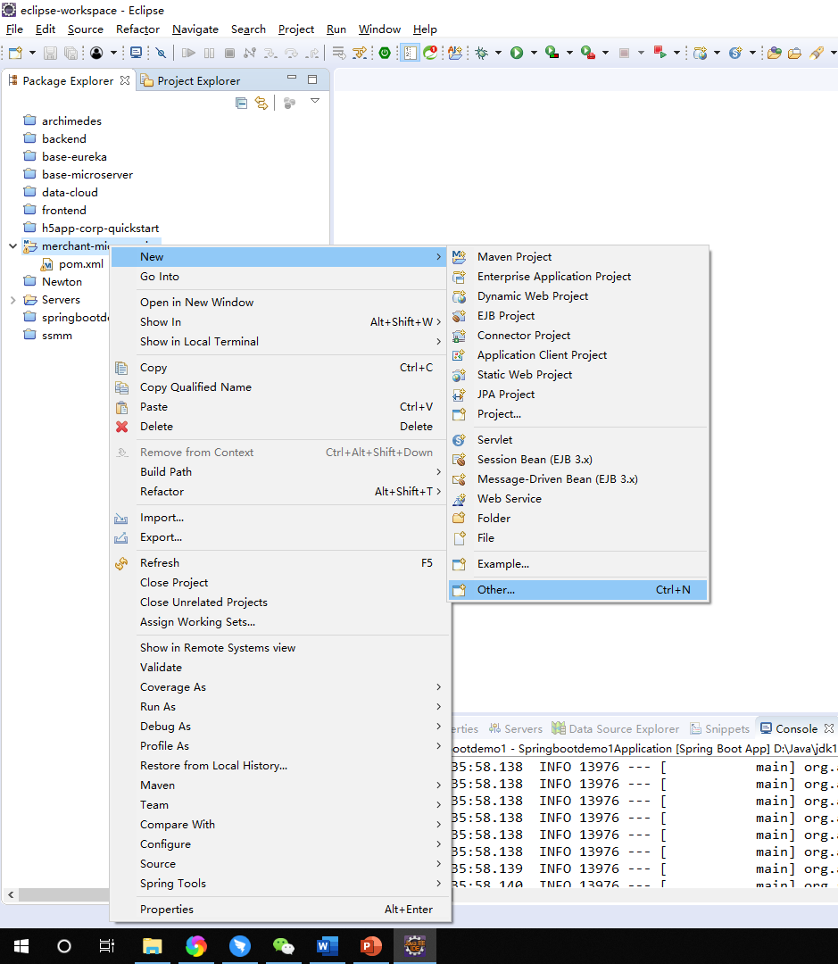Click the AJ new AspectJ icon
This screenshot has width=838, height=964.
[x=455, y=53]
